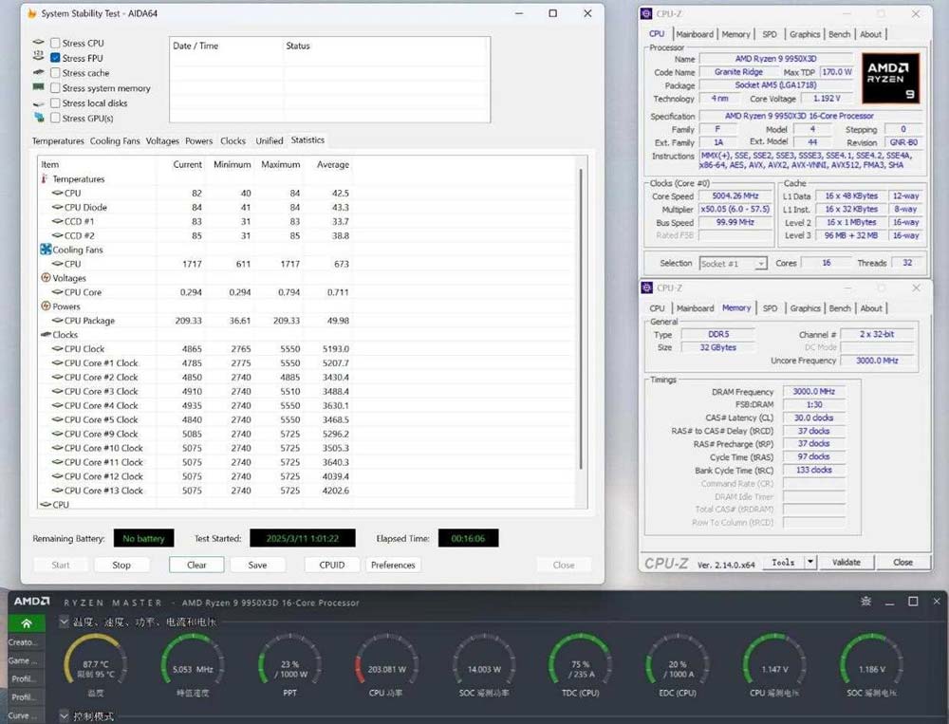Click the Clocks group icon
This screenshot has width=949, height=724.
pos(46,335)
